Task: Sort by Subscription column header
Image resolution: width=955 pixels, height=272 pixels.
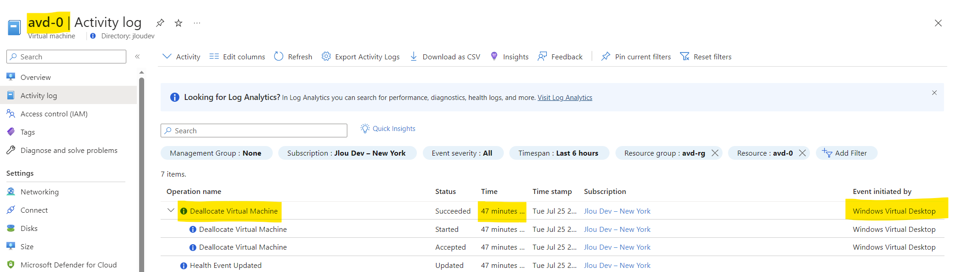Action: [x=605, y=192]
